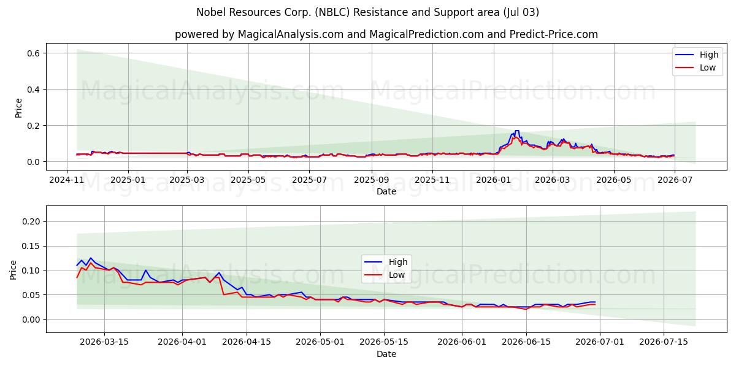736x368 pixels.
Task: Click the '2026-01' tick label
Action: (493, 180)
